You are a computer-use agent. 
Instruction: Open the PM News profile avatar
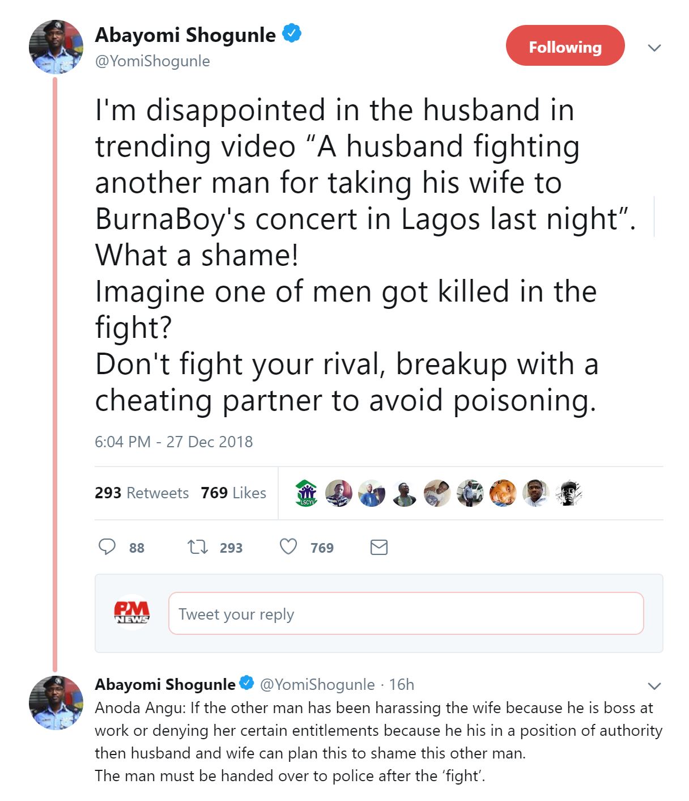pyautogui.click(x=132, y=612)
